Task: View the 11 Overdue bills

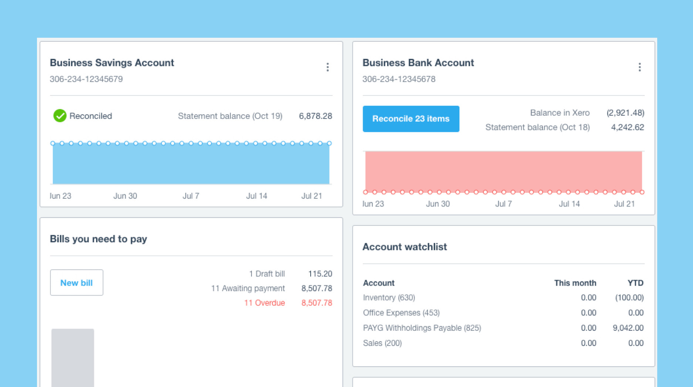Action: pos(264,303)
